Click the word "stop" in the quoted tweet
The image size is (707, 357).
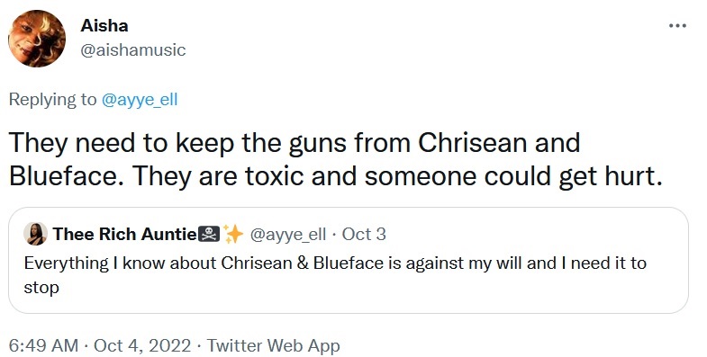(41, 288)
